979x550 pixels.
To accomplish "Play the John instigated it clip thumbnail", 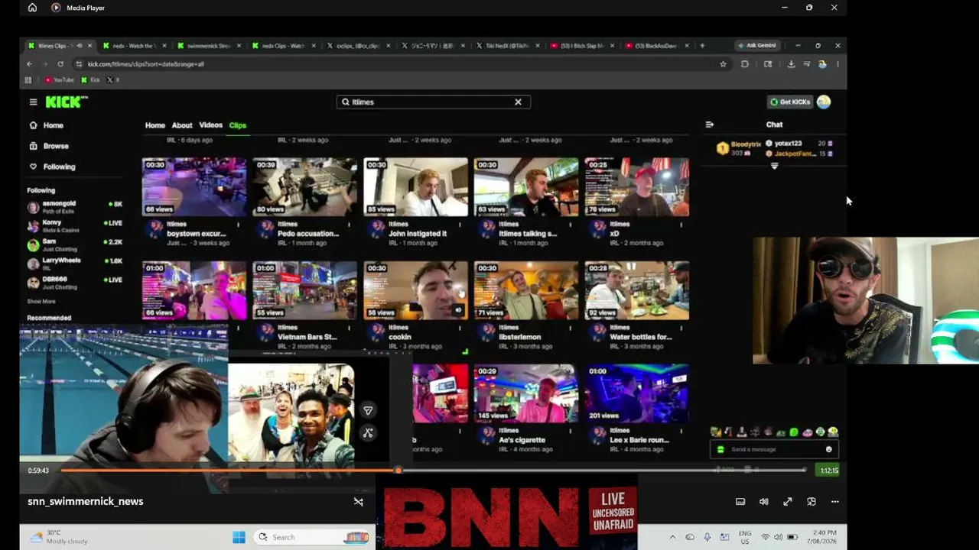I will click(415, 187).
